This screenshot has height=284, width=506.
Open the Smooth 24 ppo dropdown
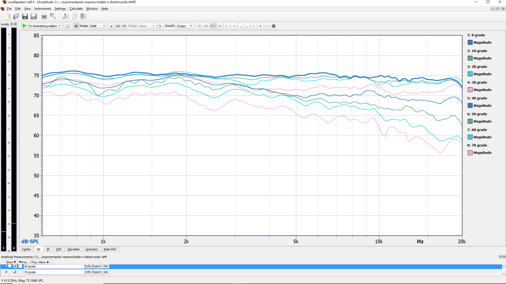point(185,26)
